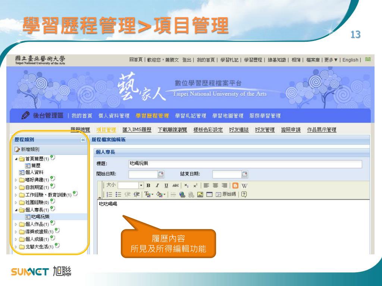The image size is (382, 286).
Task: Switch to 下載離線瀏覽 tab
Action: 172,130
